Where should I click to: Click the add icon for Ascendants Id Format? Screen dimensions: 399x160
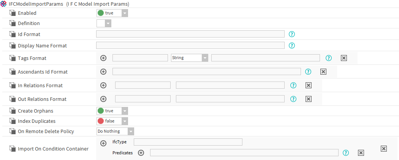103,71
